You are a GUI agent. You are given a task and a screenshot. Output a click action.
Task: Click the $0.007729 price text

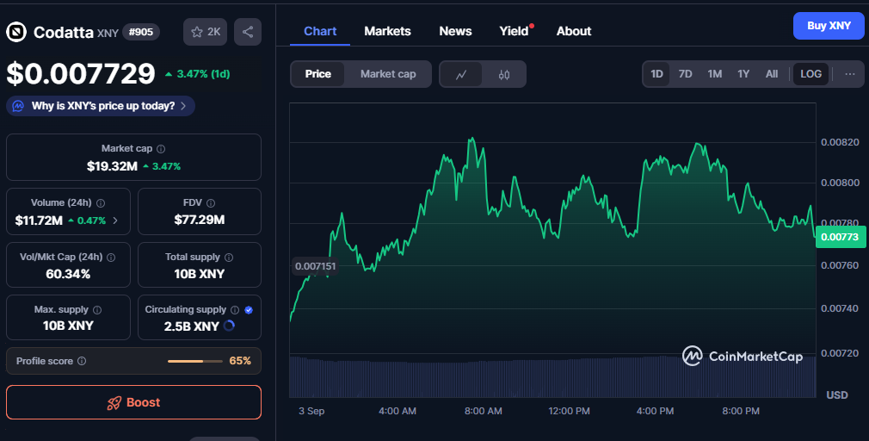click(81, 74)
